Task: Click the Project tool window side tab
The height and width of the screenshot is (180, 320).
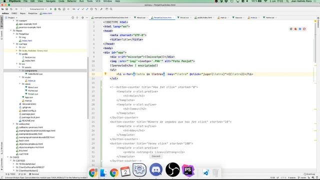Action: 1,22
